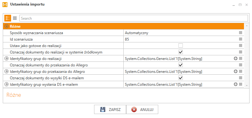This screenshot has height=118, width=252.
Task: Select Oznaczaj dokumenty do wysyłki DS e-mailem label
Action: click(x=47, y=78)
